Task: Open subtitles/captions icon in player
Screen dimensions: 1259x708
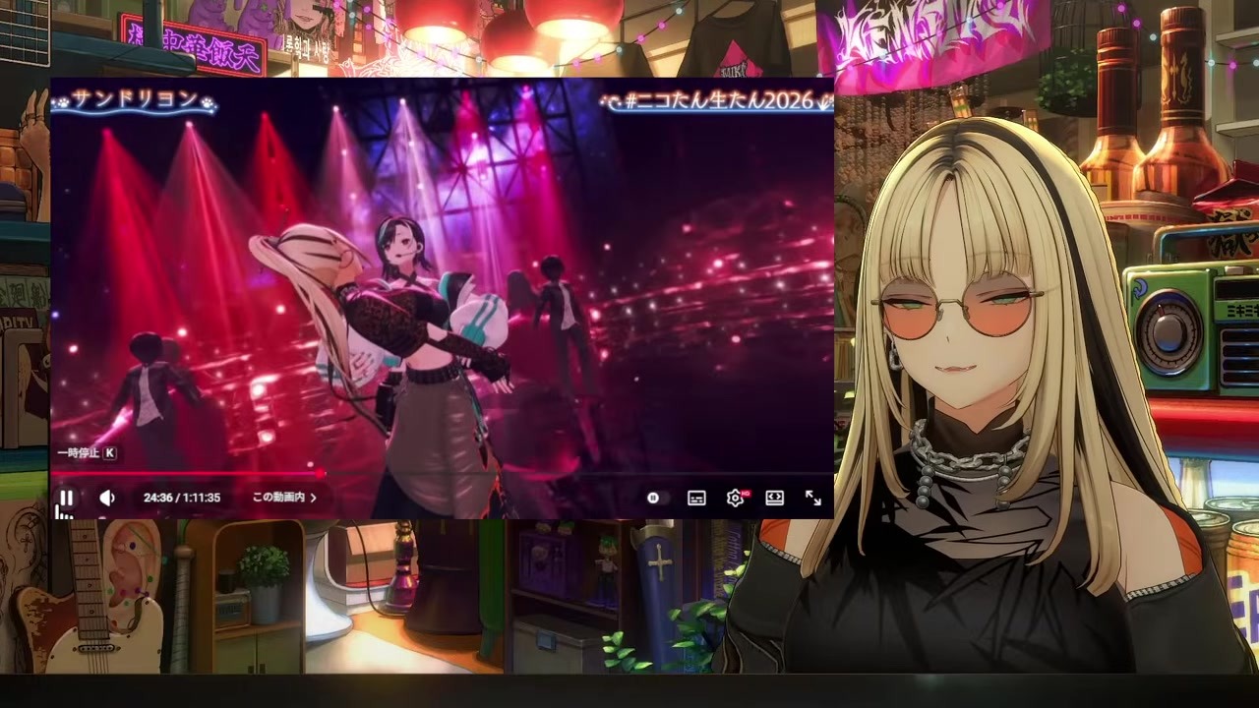Action: click(696, 499)
